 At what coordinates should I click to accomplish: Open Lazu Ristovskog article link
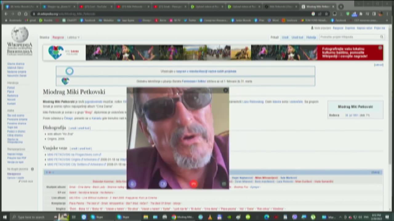coord(253,102)
